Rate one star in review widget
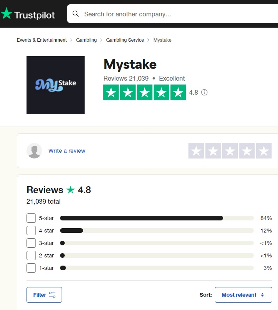This screenshot has width=278, height=310. click(196, 151)
